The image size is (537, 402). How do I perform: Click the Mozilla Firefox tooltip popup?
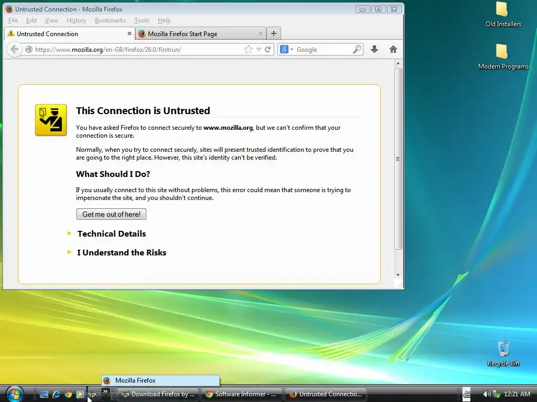coord(160,381)
